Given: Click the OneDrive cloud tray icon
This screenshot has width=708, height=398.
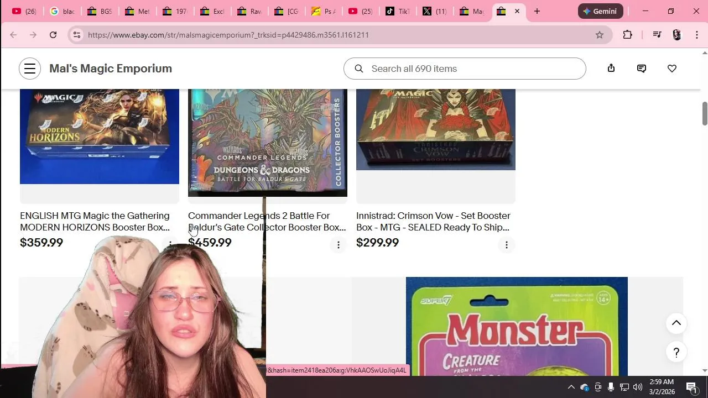Looking at the screenshot, I should 585,387.
